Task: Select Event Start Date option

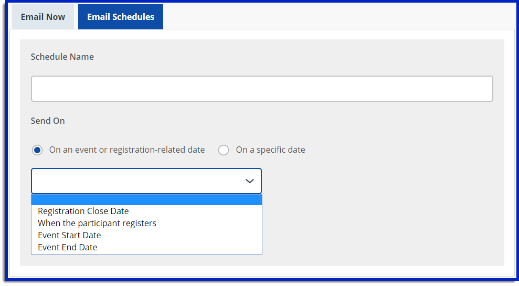Action: [69, 235]
